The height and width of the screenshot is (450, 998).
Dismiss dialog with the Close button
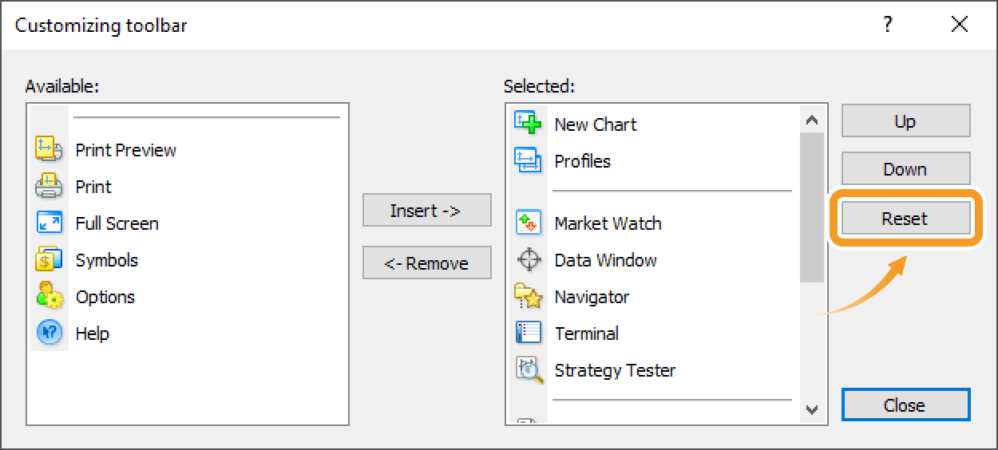coord(906,405)
